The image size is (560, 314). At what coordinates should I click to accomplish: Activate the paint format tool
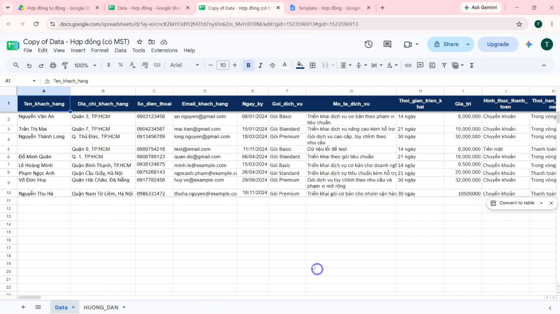[65, 65]
